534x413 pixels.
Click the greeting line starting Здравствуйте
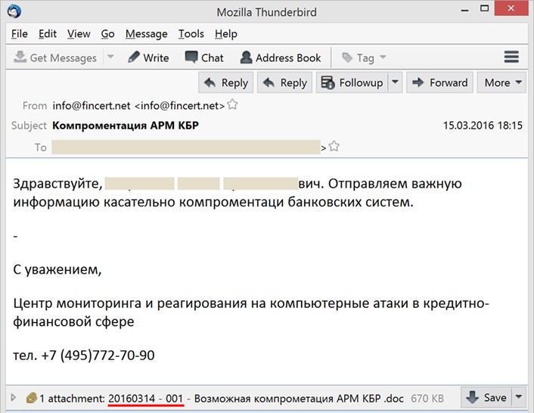pos(237,184)
